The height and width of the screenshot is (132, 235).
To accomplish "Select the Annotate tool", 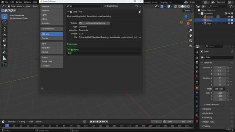I will [x=4, y=52].
